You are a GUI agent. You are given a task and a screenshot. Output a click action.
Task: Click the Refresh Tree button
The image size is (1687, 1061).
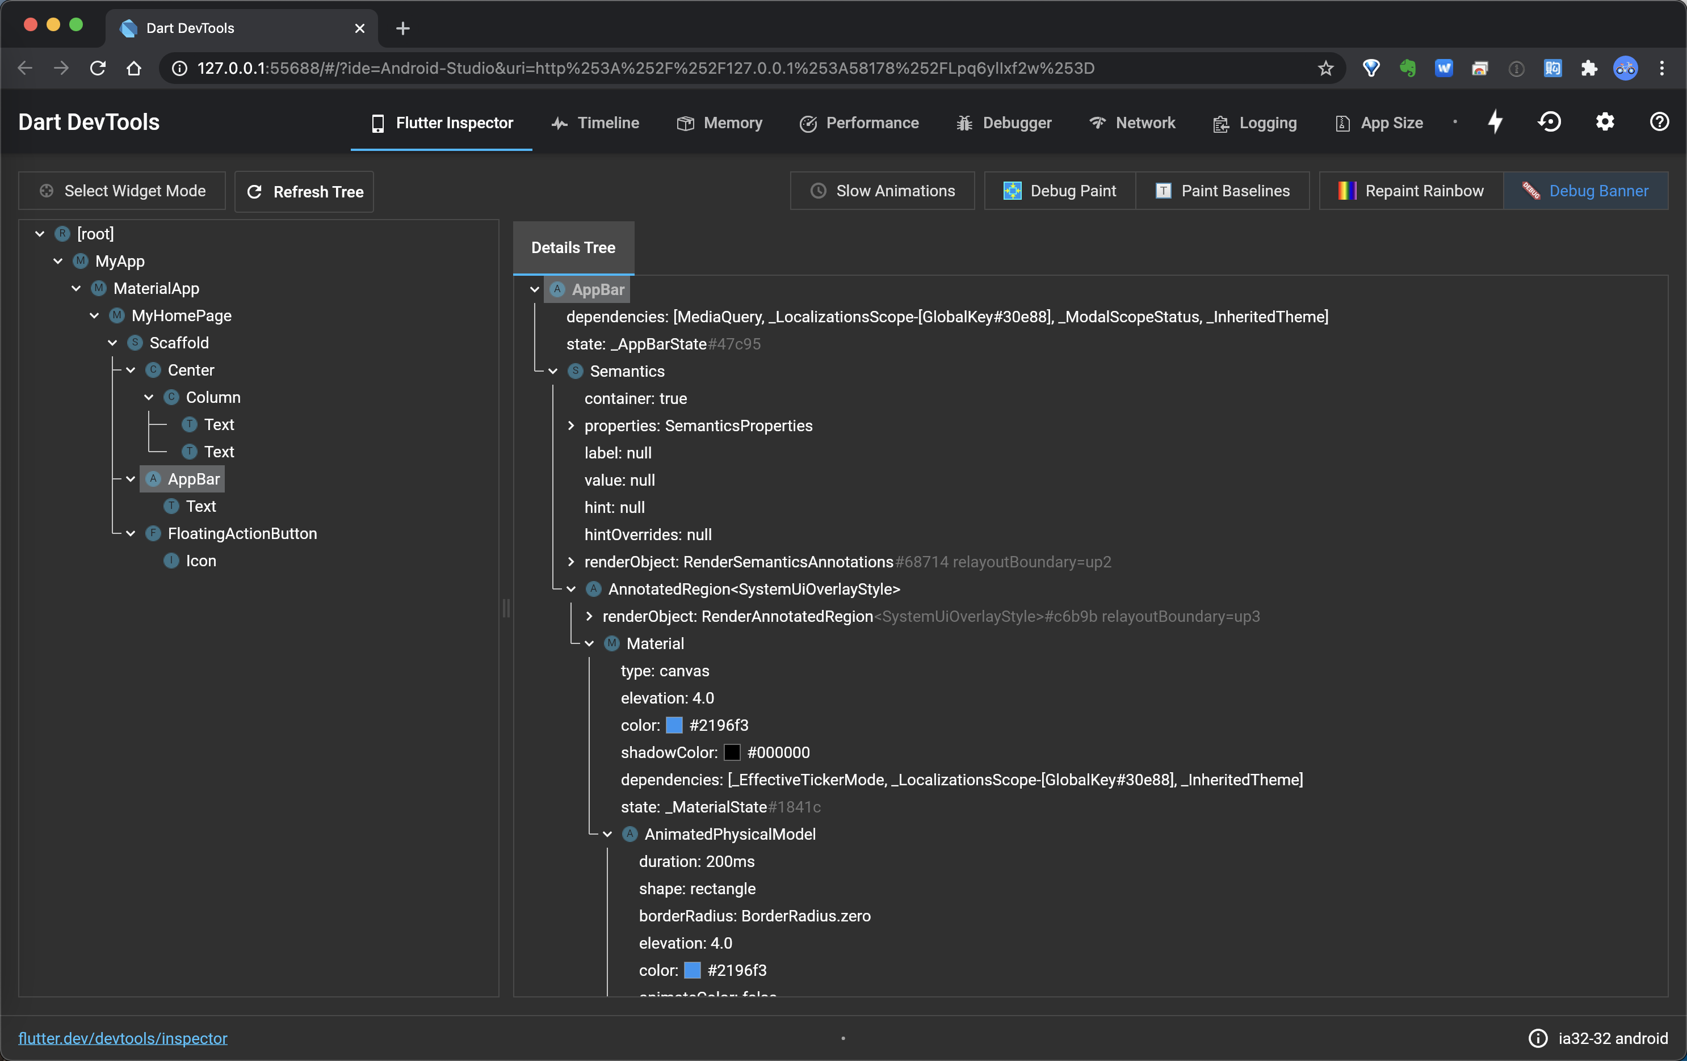click(304, 191)
